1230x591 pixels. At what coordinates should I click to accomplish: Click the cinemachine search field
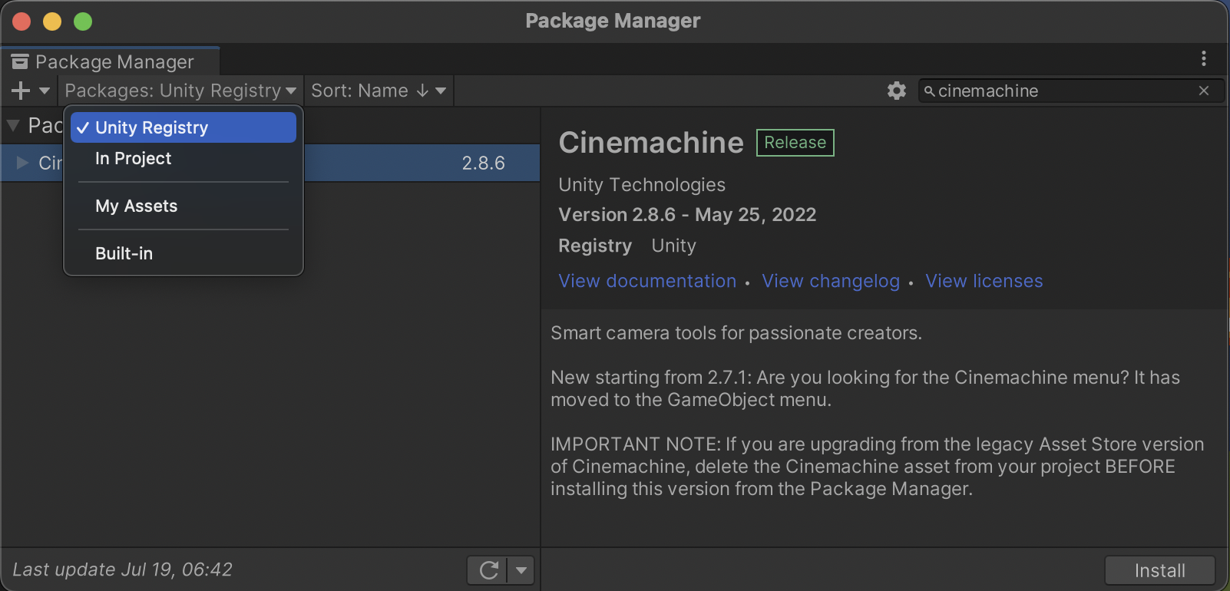coord(1060,91)
